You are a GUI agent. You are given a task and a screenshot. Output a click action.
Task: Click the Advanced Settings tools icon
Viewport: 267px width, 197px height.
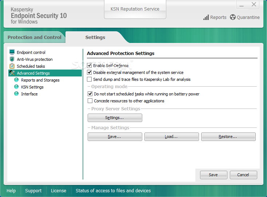click(12, 73)
